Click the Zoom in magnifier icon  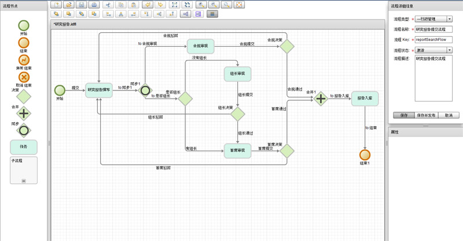click(201, 5)
